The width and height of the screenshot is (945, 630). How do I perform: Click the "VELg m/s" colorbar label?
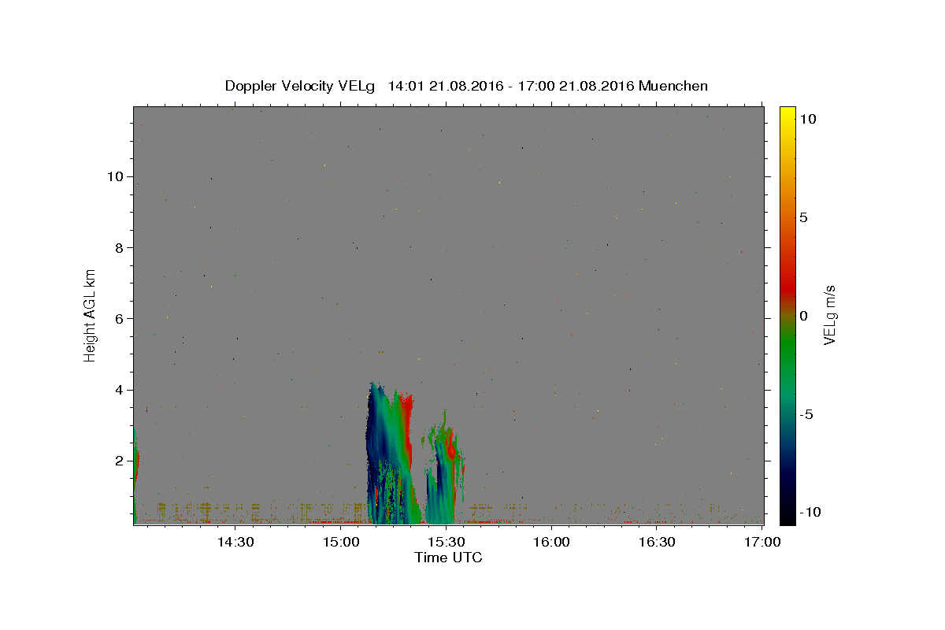click(828, 315)
